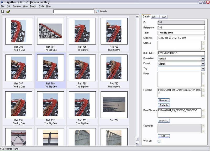Viewport: 210px width, 151px height.
Task: Open the Image menu
Action: pyautogui.click(x=33, y=6)
